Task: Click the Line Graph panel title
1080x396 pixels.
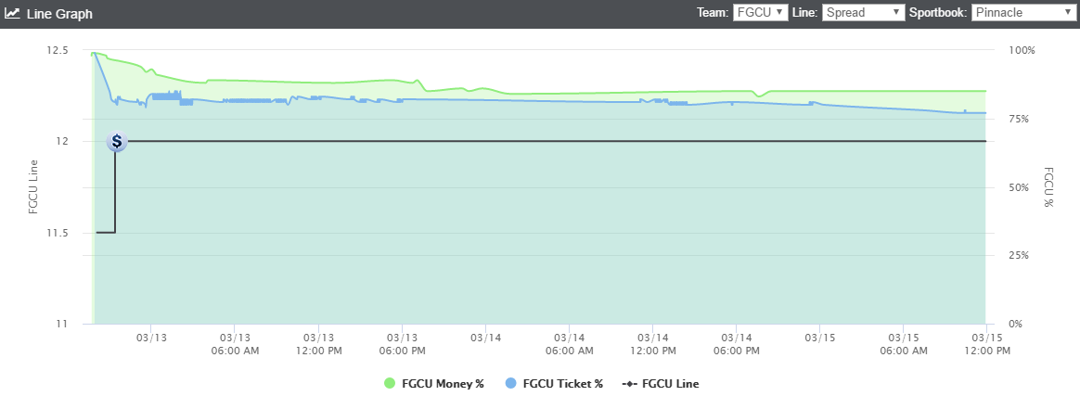Action: click(x=59, y=13)
